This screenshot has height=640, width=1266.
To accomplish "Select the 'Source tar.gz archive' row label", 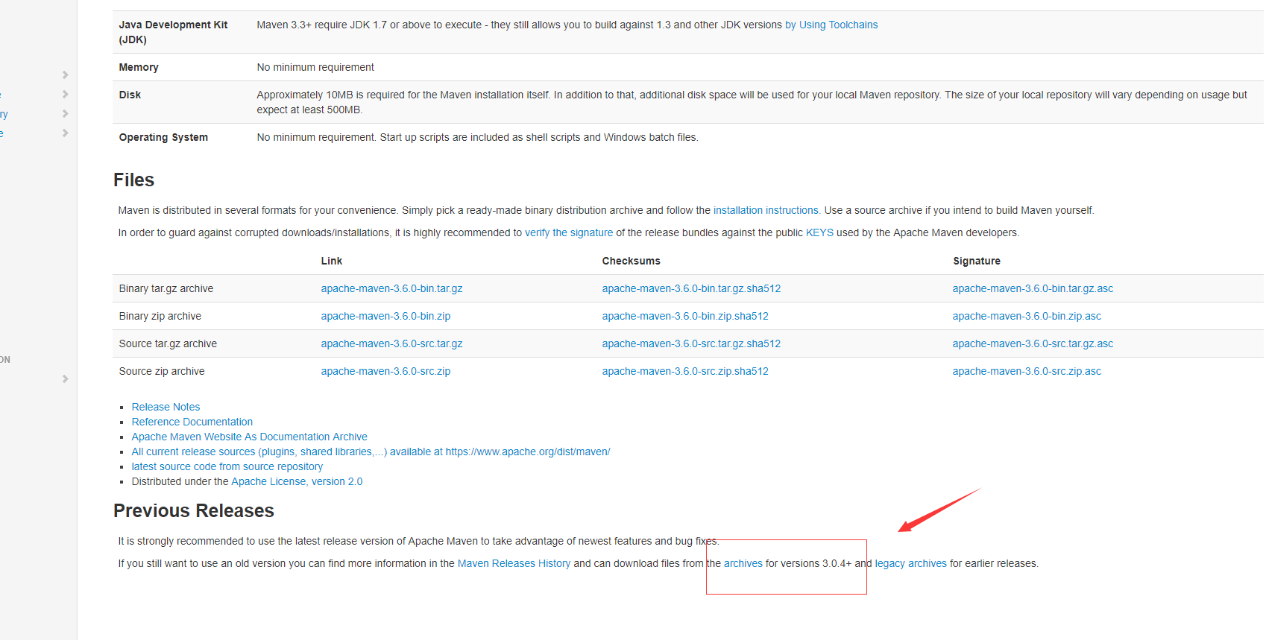I will click(168, 343).
